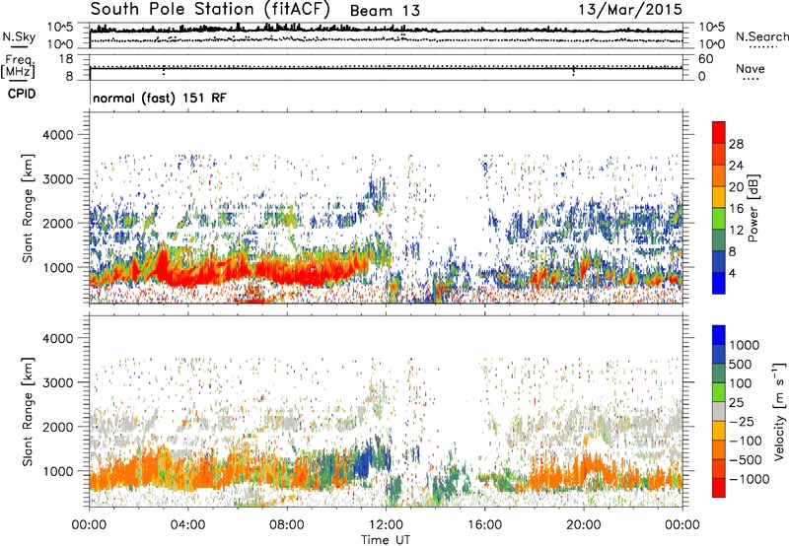Click the grey band of the velocity color bar

(719, 411)
